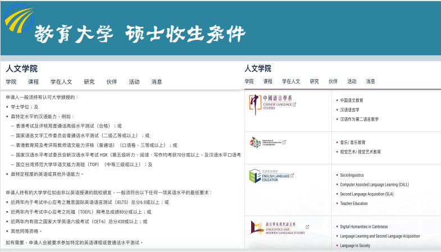The width and height of the screenshot is (441, 252).
Task: Open the 视觉艺术/视觉艺术教育 item
Action: pyautogui.click(x=360, y=152)
